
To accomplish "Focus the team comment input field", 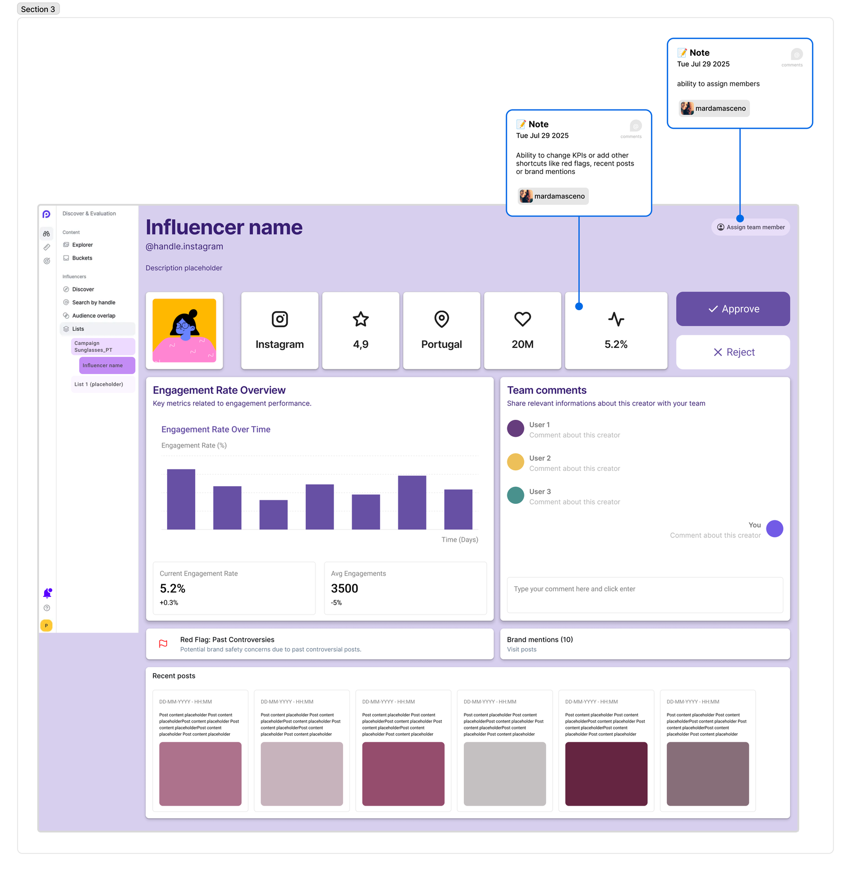I will [x=645, y=595].
